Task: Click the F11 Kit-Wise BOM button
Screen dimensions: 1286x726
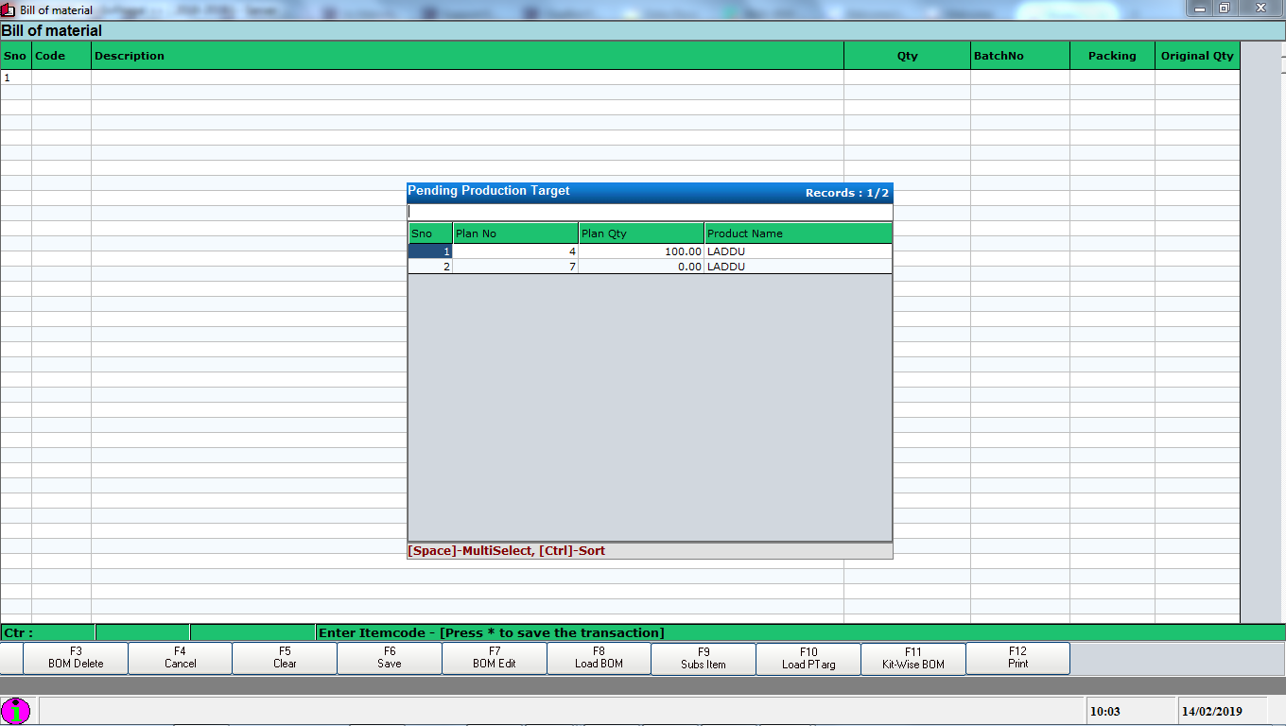Action: click(913, 658)
